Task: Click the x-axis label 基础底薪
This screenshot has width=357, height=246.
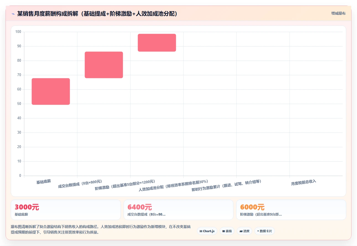Action: click(x=44, y=182)
